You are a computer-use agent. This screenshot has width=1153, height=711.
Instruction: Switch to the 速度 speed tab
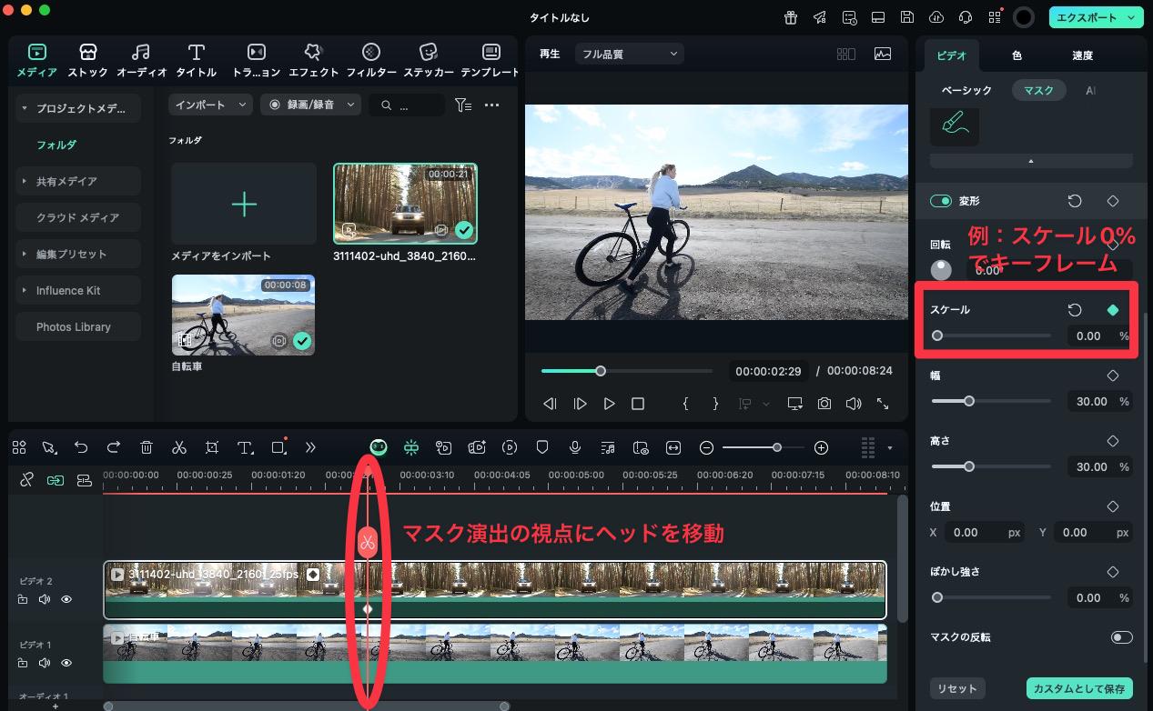(x=1082, y=55)
